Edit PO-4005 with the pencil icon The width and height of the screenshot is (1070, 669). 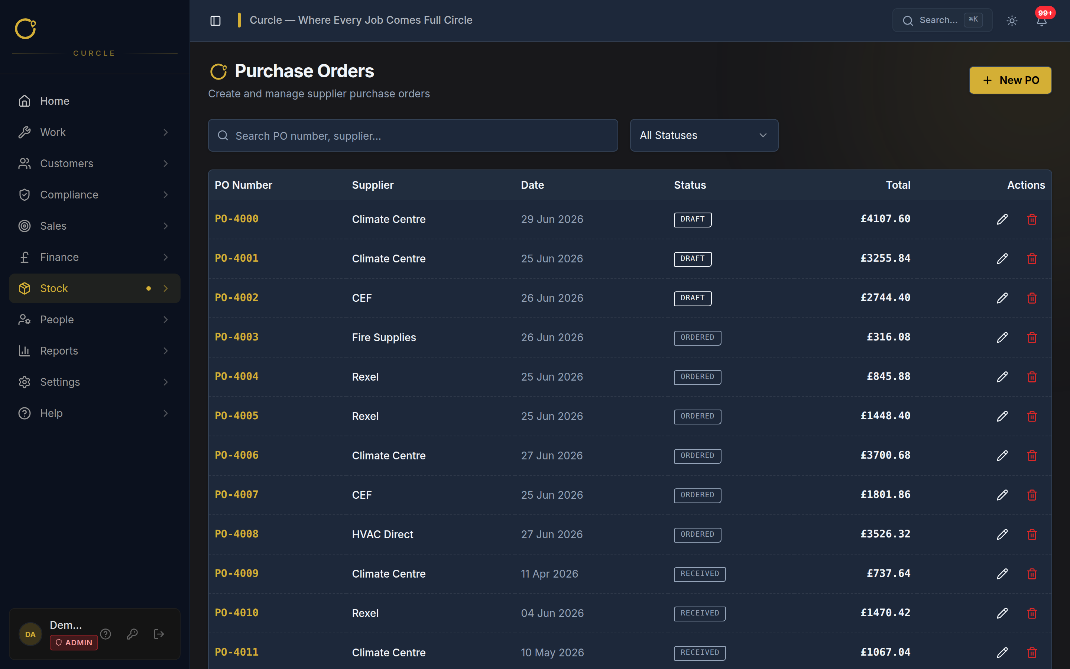coord(1002,416)
